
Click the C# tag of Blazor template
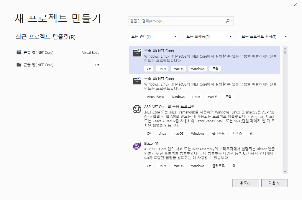tap(149, 166)
